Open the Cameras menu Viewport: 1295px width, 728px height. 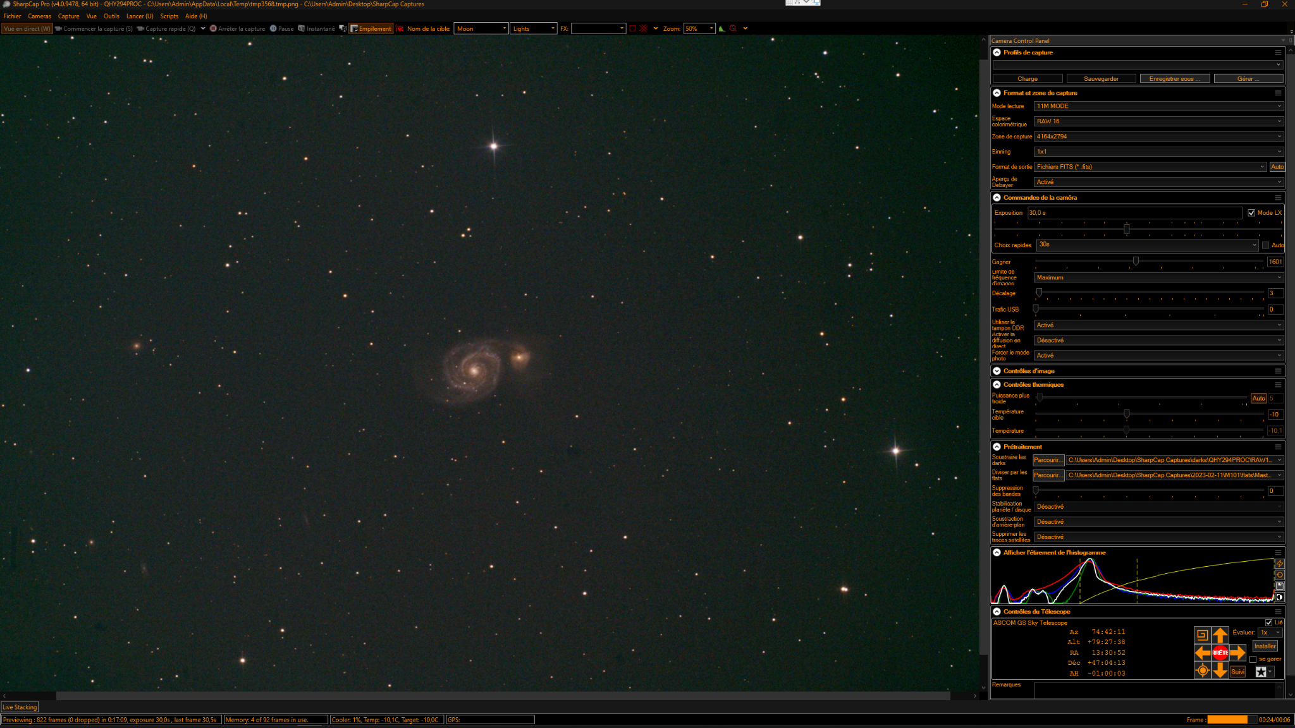coord(39,16)
